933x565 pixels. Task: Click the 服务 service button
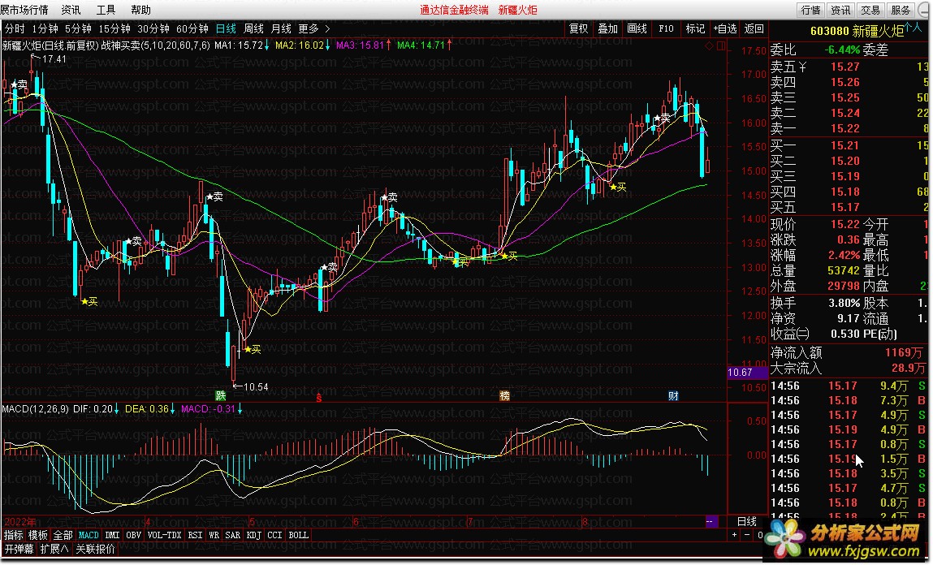(901, 10)
